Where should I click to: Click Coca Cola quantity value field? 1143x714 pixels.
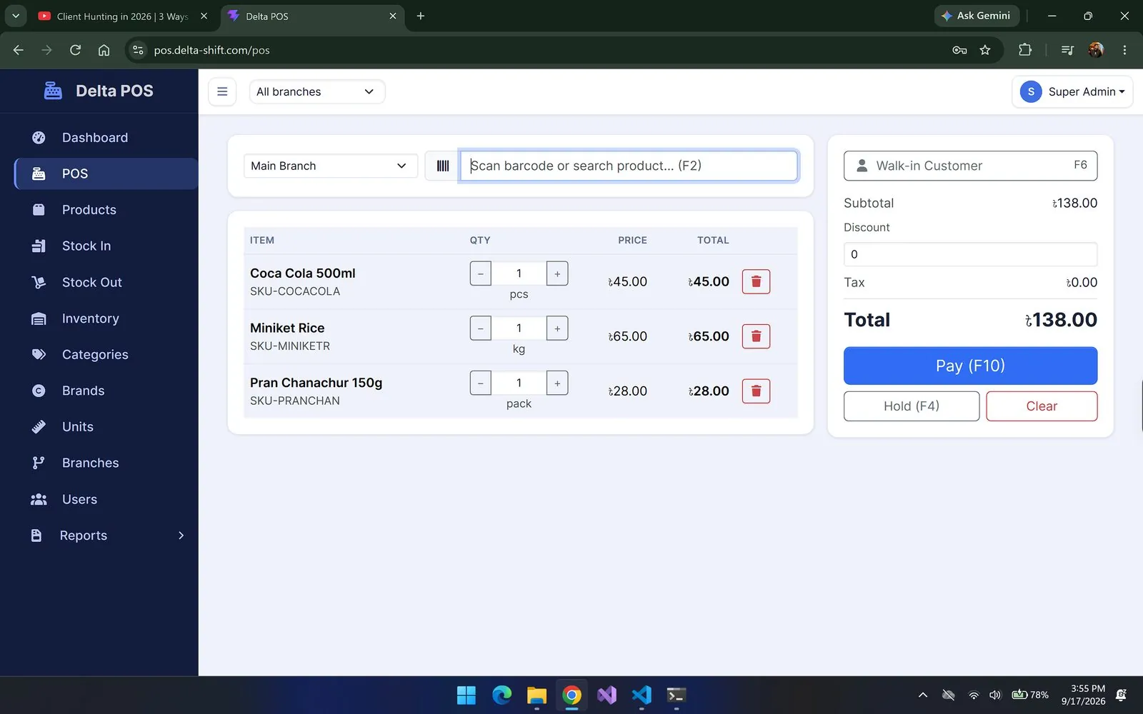(x=519, y=273)
